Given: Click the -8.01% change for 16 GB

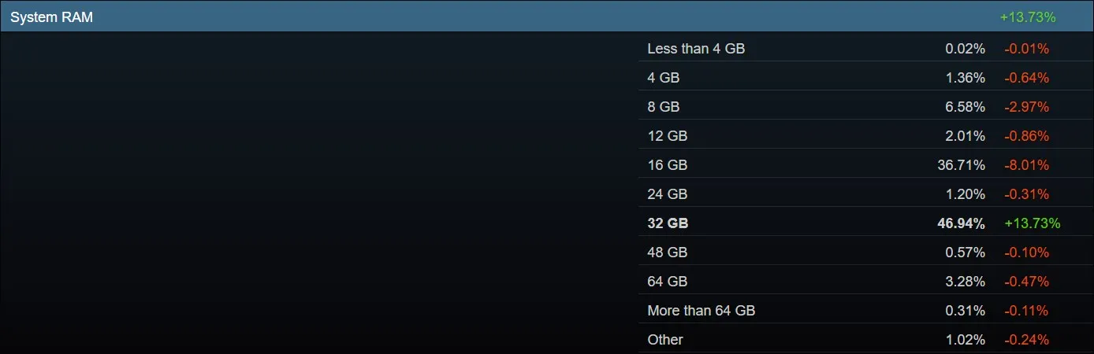Looking at the screenshot, I should coord(1026,165).
